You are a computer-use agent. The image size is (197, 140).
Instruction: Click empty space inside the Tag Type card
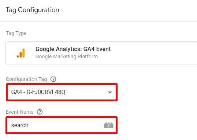151,53
